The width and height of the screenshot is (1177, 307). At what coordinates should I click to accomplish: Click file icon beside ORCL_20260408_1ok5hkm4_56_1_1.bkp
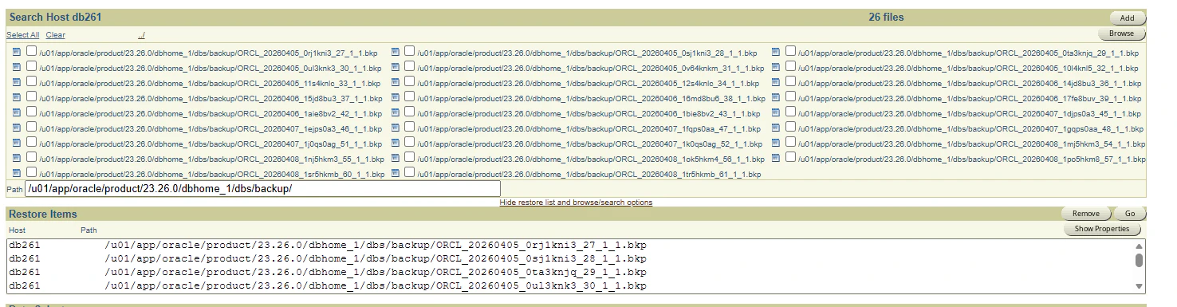[x=395, y=158]
